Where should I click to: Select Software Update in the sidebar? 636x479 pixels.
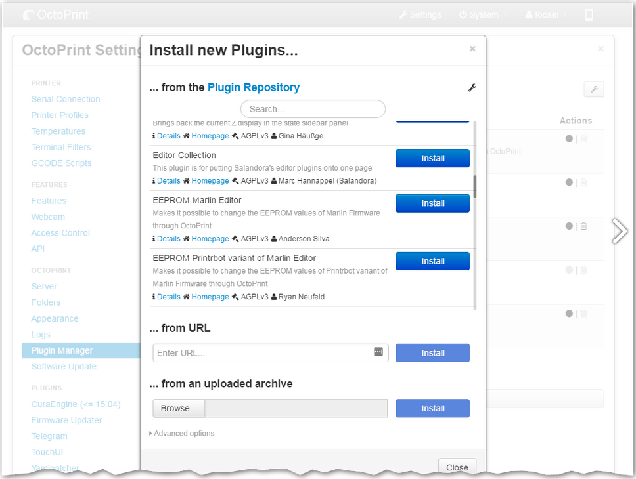(x=64, y=367)
